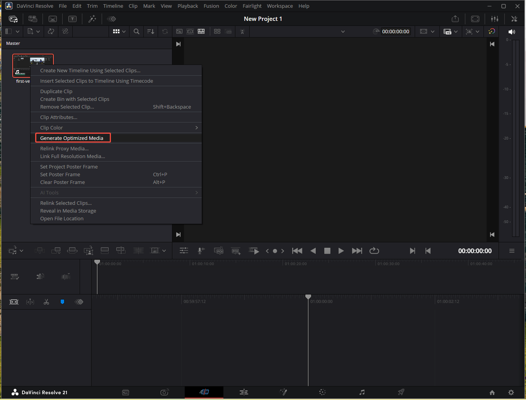Click the upper timeline playhead marker
This screenshot has height=400, width=526.
click(x=97, y=262)
